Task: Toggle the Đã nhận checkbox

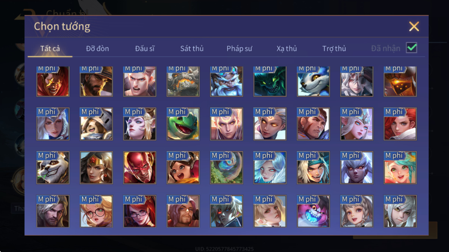Action: (x=411, y=48)
